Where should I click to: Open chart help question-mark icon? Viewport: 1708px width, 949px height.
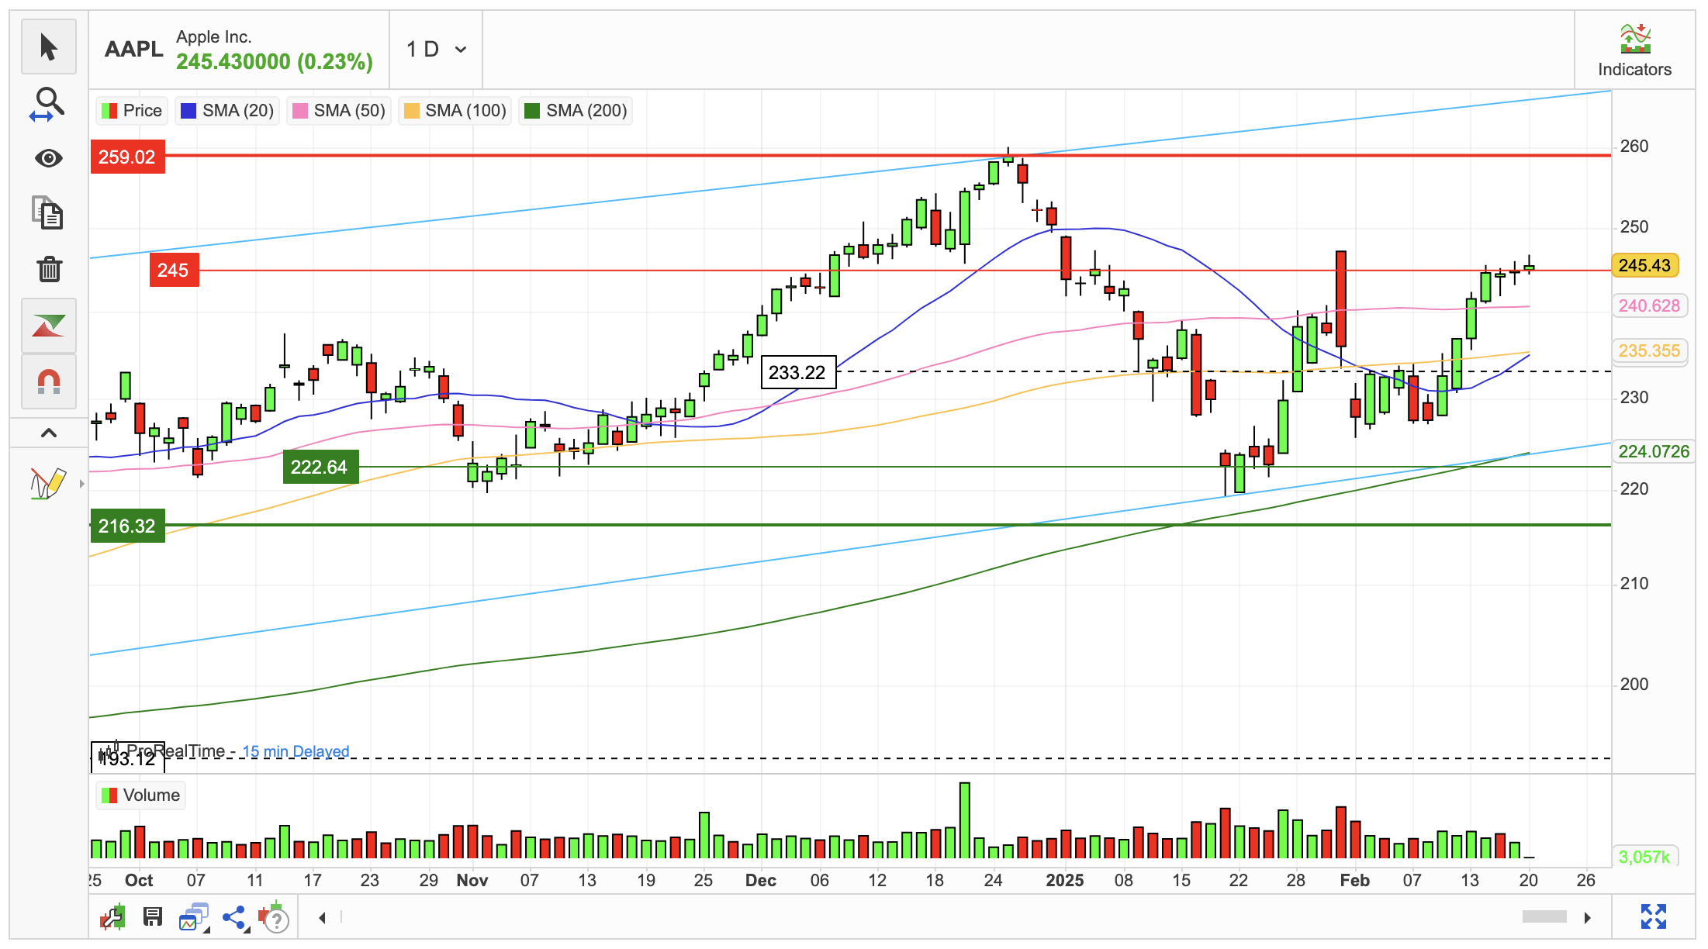[x=274, y=918]
